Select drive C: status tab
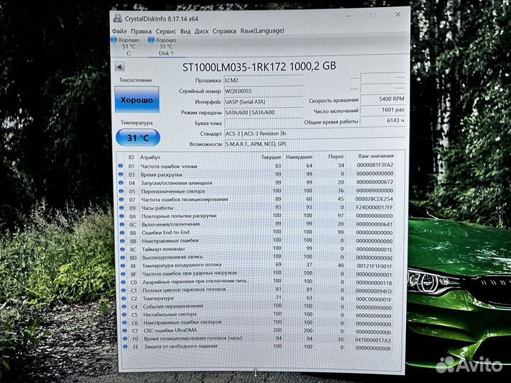 [126, 46]
